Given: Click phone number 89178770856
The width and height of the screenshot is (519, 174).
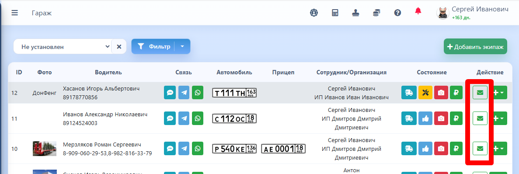Looking at the screenshot, I should coord(80,97).
